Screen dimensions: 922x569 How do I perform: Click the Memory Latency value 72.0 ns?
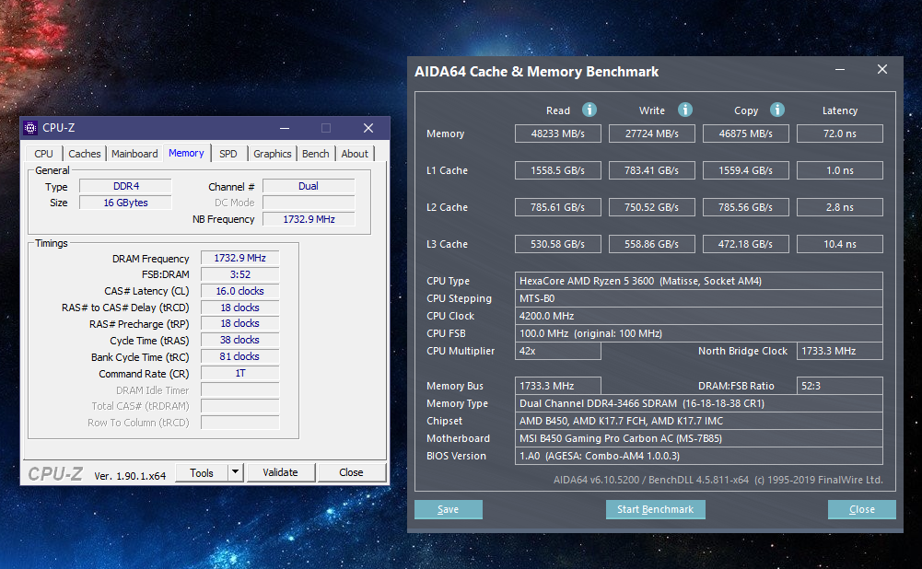pos(840,134)
